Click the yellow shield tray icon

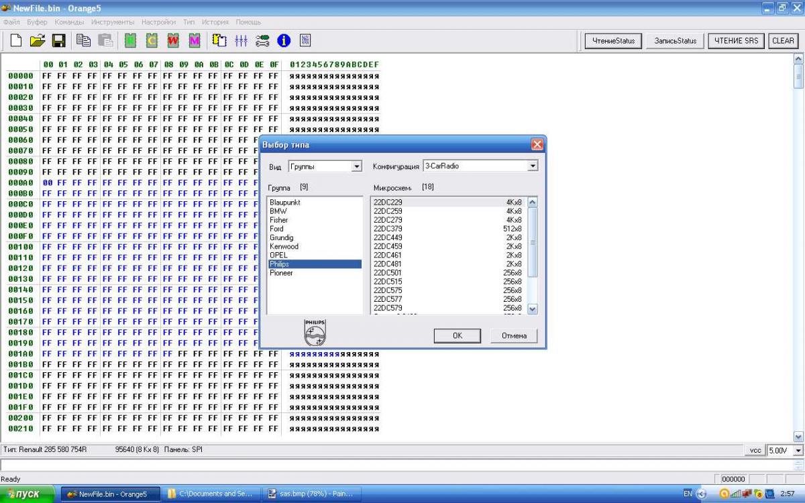758,494
